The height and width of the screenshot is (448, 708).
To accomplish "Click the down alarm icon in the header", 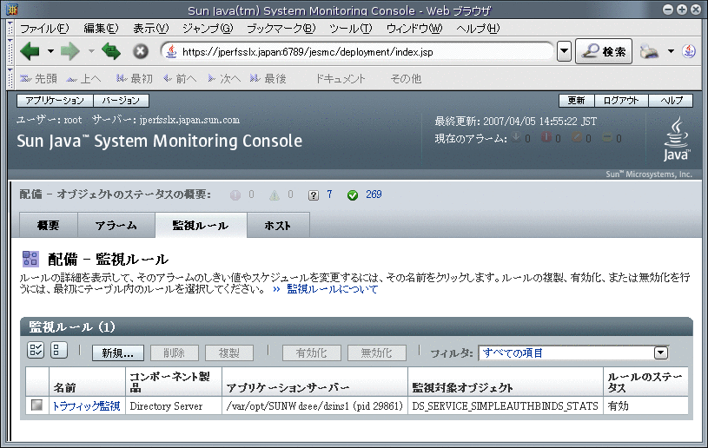I will 516,137.
